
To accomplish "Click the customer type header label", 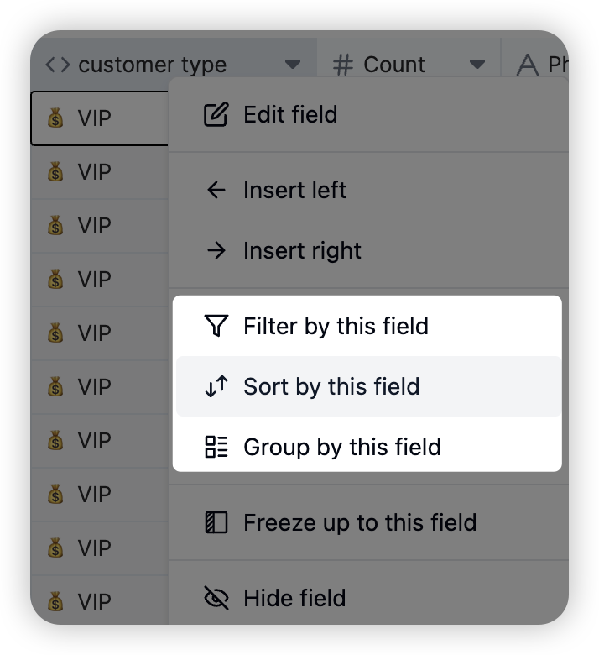I will pyautogui.click(x=153, y=65).
